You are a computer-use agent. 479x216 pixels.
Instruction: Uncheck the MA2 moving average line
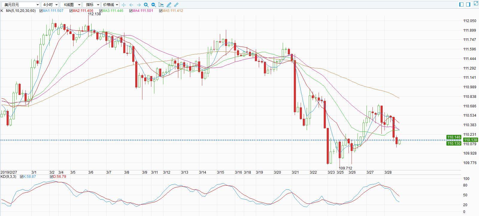71,11
